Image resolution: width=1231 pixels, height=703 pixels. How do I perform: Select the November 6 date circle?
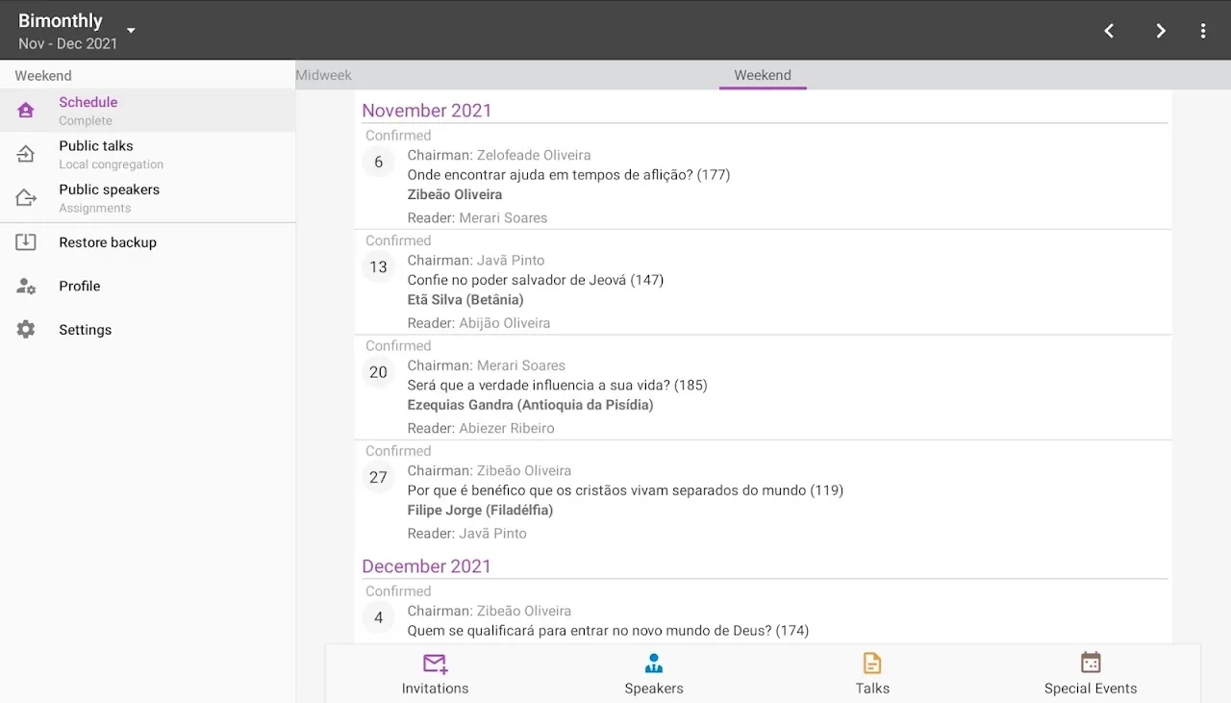(x=378, y=162)
